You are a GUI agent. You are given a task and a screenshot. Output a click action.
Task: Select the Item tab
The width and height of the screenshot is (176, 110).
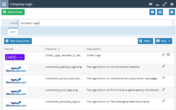tap(13, 32)
